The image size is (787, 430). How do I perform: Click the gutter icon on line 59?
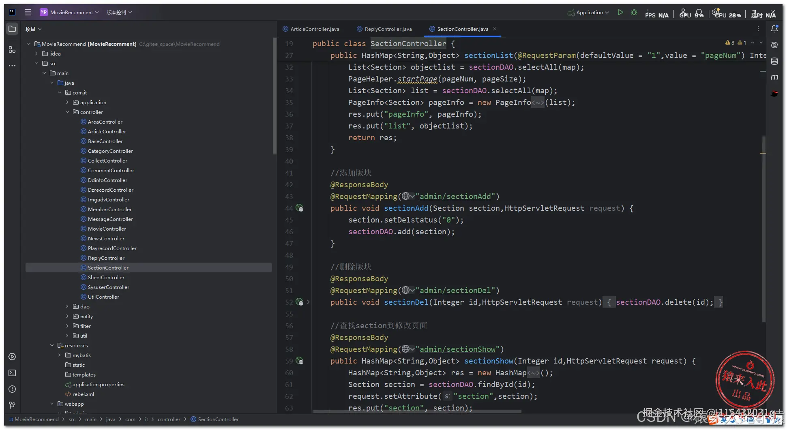[300, 361]
